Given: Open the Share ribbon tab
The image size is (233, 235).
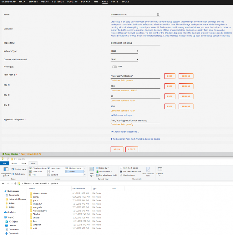Looking at the screenshot, I should pyautogui.click(x=24, y=163).
